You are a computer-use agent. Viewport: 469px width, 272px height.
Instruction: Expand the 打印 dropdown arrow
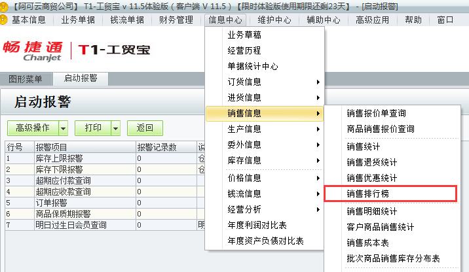pyautogui.click(x=115, y=128)
